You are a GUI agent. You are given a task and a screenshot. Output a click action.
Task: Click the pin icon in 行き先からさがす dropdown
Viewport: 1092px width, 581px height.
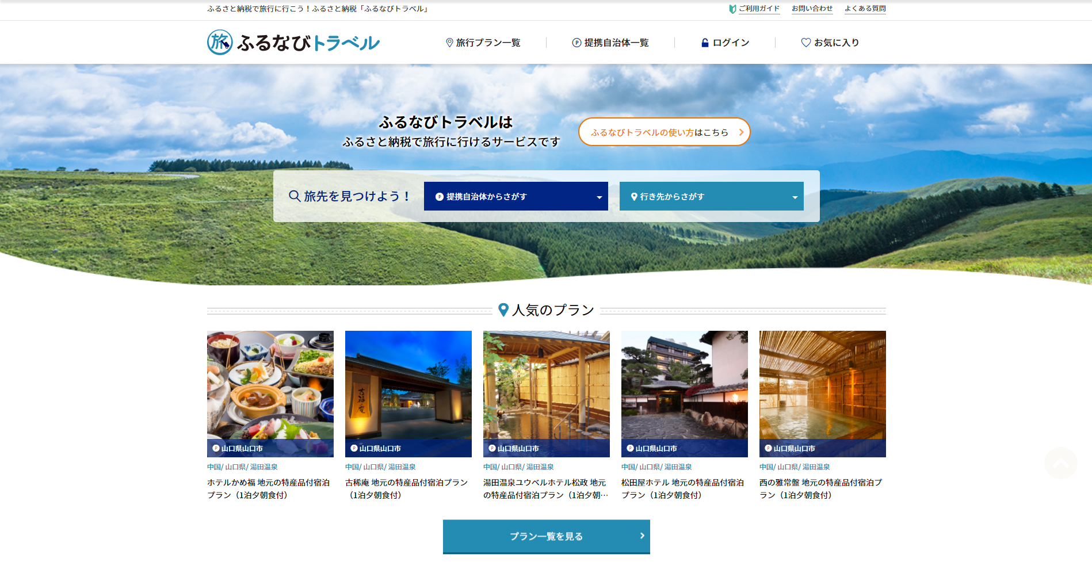pyautogui.click(x=634, y=197)
